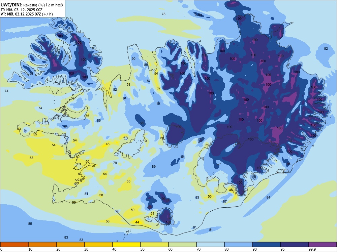This screenshot has width=337, height=252.
Task: Click the map humidity value '53'
Action: click(x=19, y=129)
